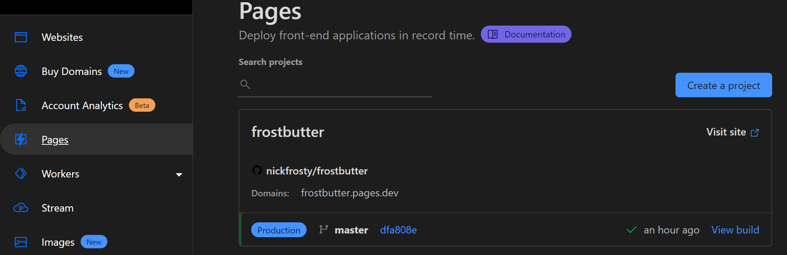Click the 'Domains:' label

[270, 193]
